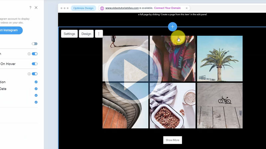Dismiss the domain availability banner
Image resolution: width=266 pixels, height=149 pixels.
pos(187,8)
